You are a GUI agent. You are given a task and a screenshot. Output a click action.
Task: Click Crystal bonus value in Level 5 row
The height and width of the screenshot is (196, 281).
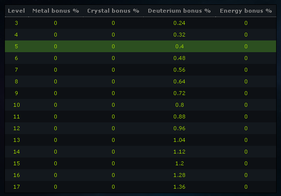pyautogui.click(x=113, y=46)
